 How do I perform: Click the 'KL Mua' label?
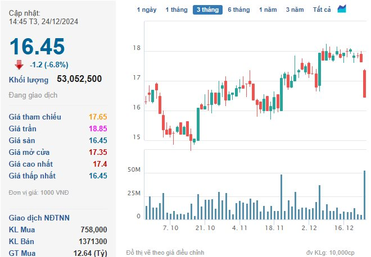[22, 230]
